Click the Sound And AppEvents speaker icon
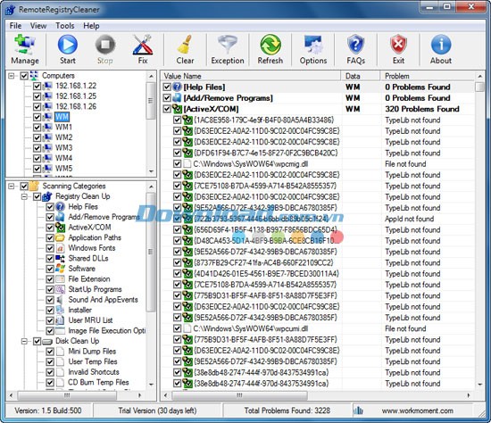Viewport: 491px width, 423px height. (x=60, y=300)
